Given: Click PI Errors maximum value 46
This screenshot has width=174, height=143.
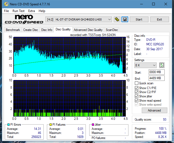Looking at the screenshot, I should 39,133.
